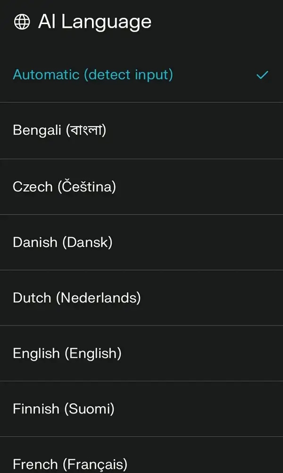This screenshot has width=283, height=473.
Task: Click the currently selected cyan language option
Action: click(92, 74)
